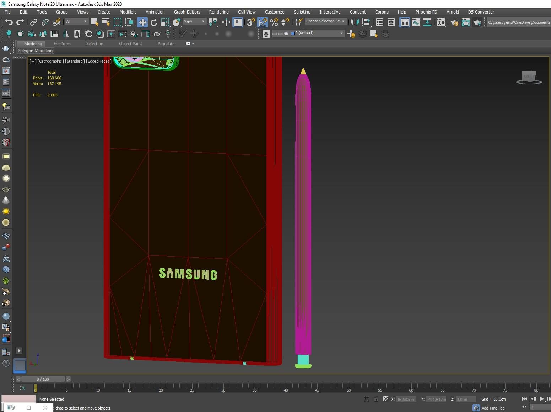
Task: Open the Graph Editors menu
Action: point(187,12)
